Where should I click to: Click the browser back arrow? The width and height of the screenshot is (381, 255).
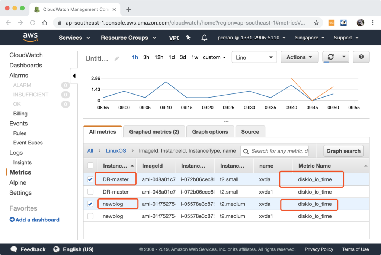(x=8, y=23)
